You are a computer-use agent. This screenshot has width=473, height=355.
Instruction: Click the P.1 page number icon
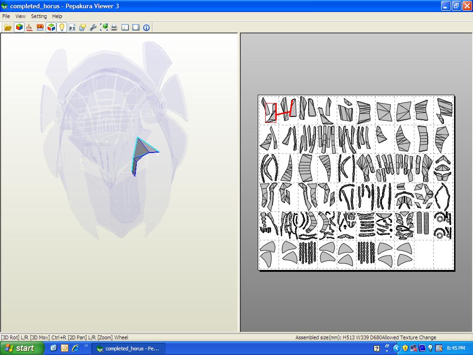click(x=72, y=27)
